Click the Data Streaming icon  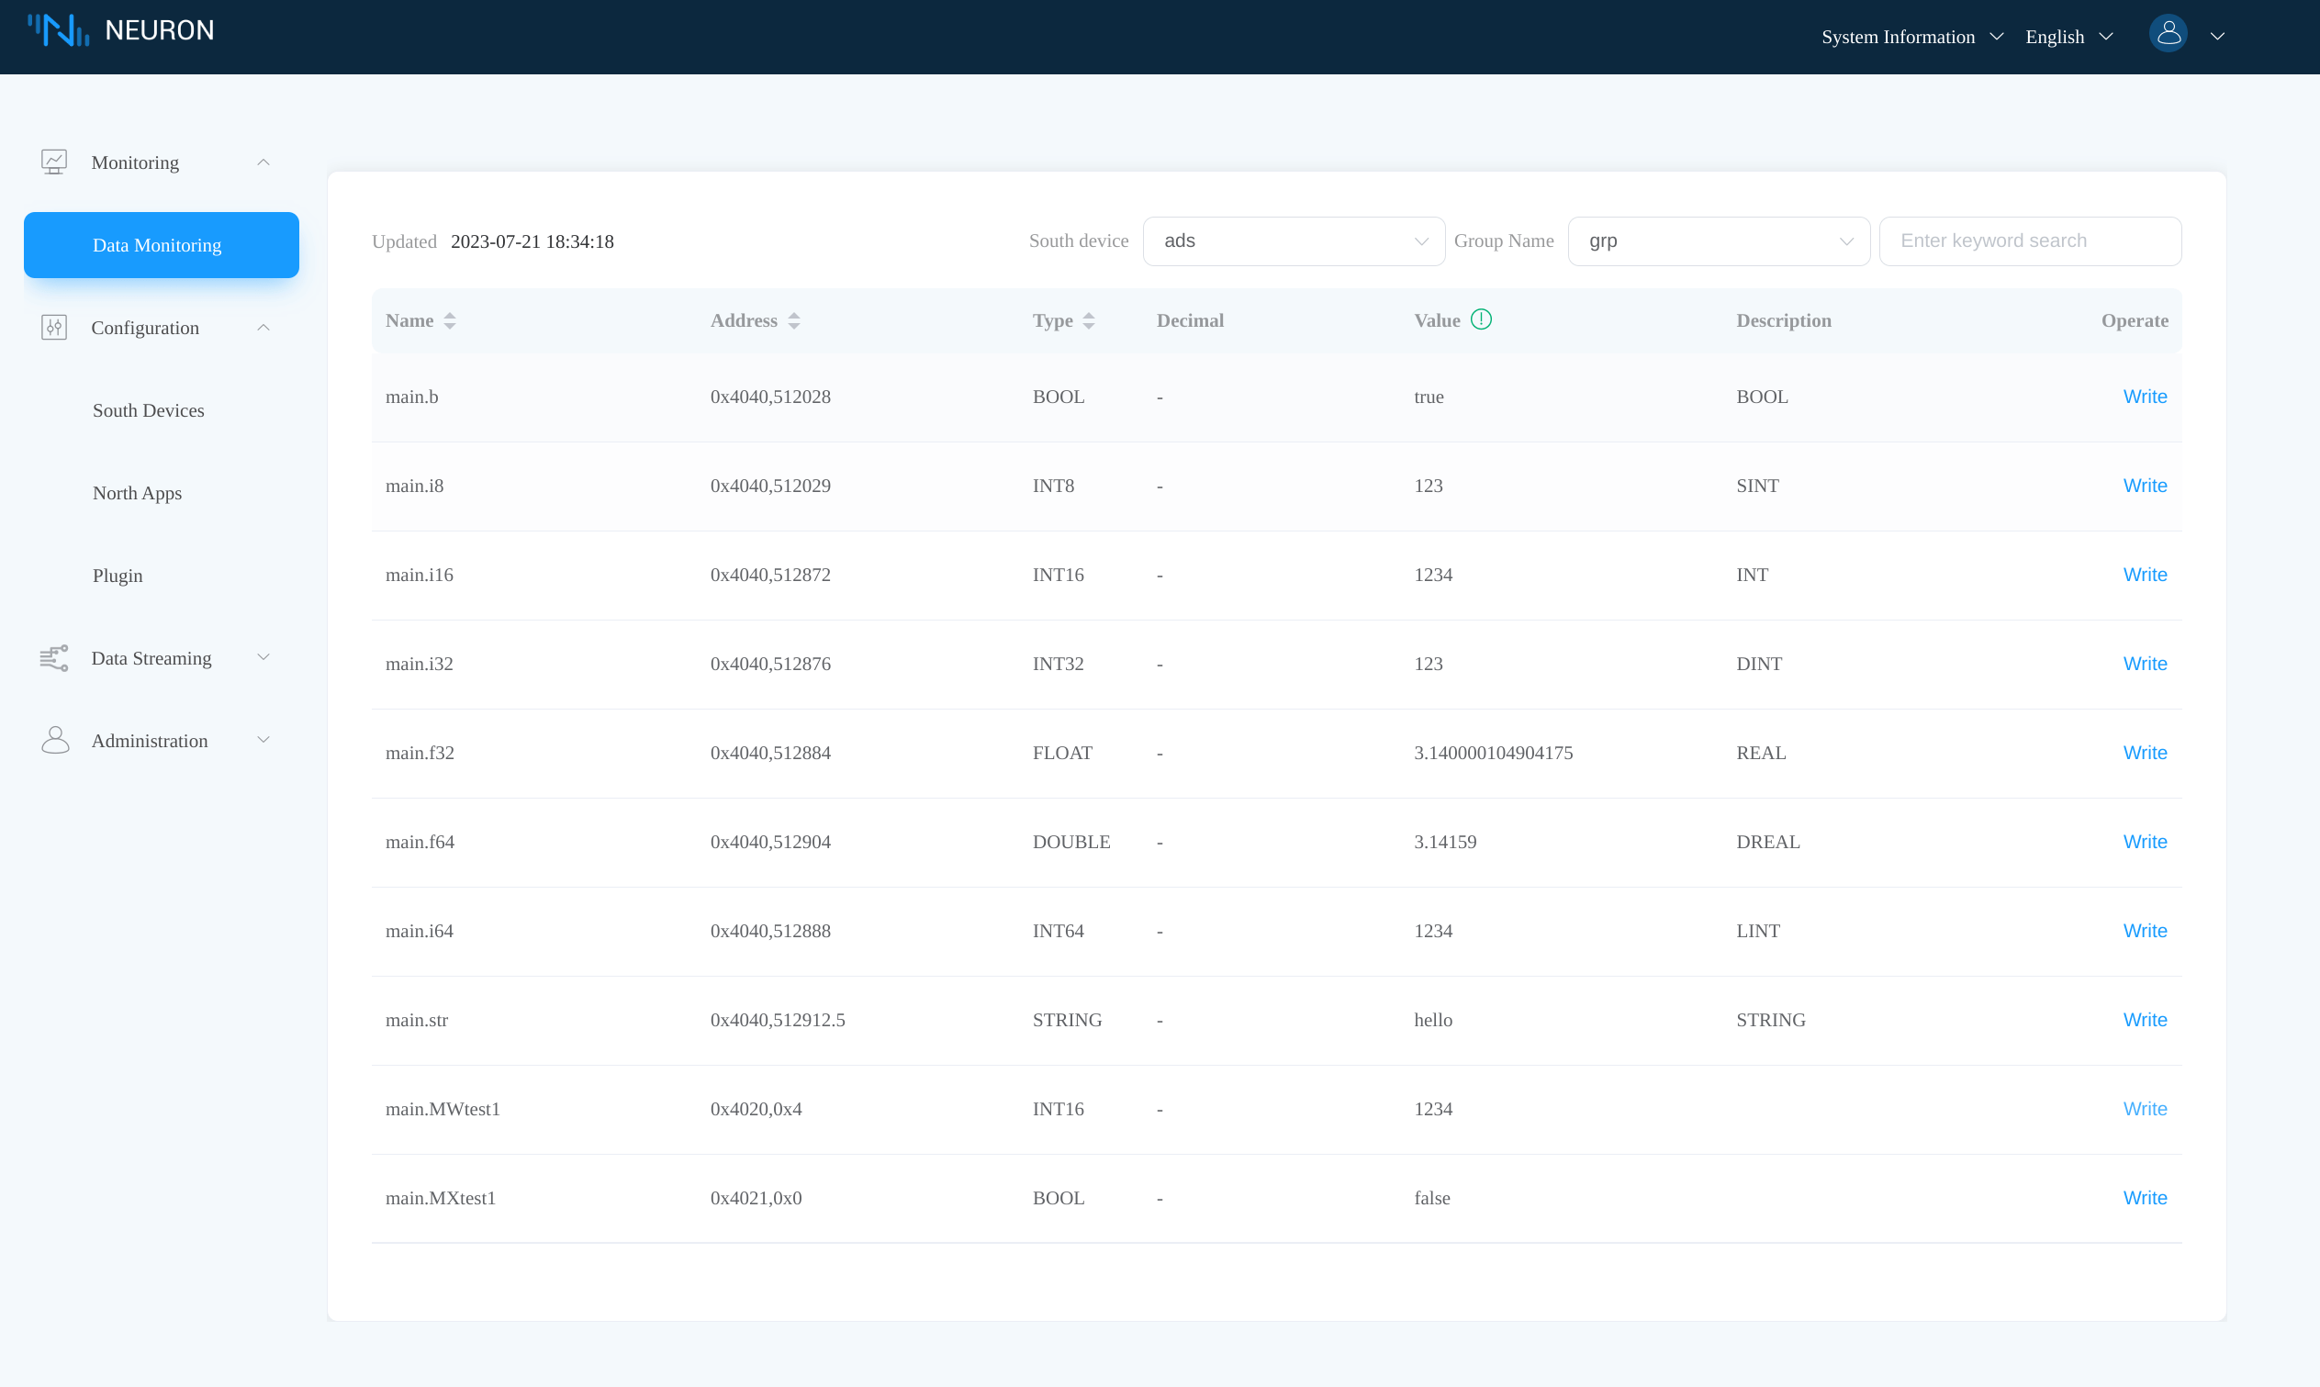tap(54, 657)
